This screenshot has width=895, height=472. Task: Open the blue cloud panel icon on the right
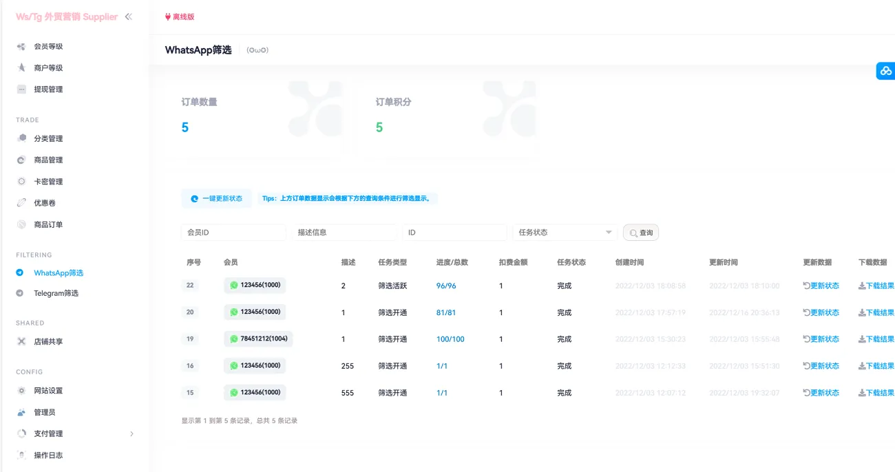pyautogui.click(x=885, y=70)
